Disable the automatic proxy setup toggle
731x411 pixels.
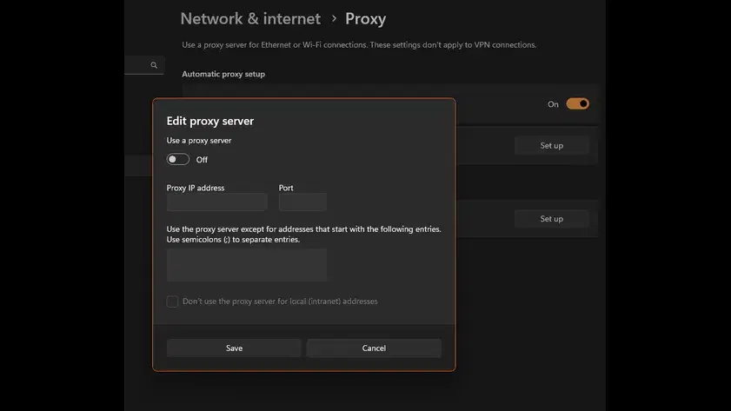click(577, 103)
